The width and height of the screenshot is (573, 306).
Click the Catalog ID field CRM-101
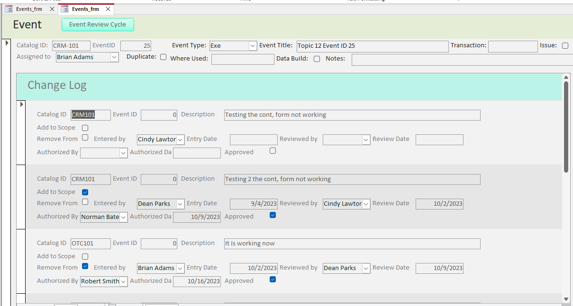click(x=71, y=46)
